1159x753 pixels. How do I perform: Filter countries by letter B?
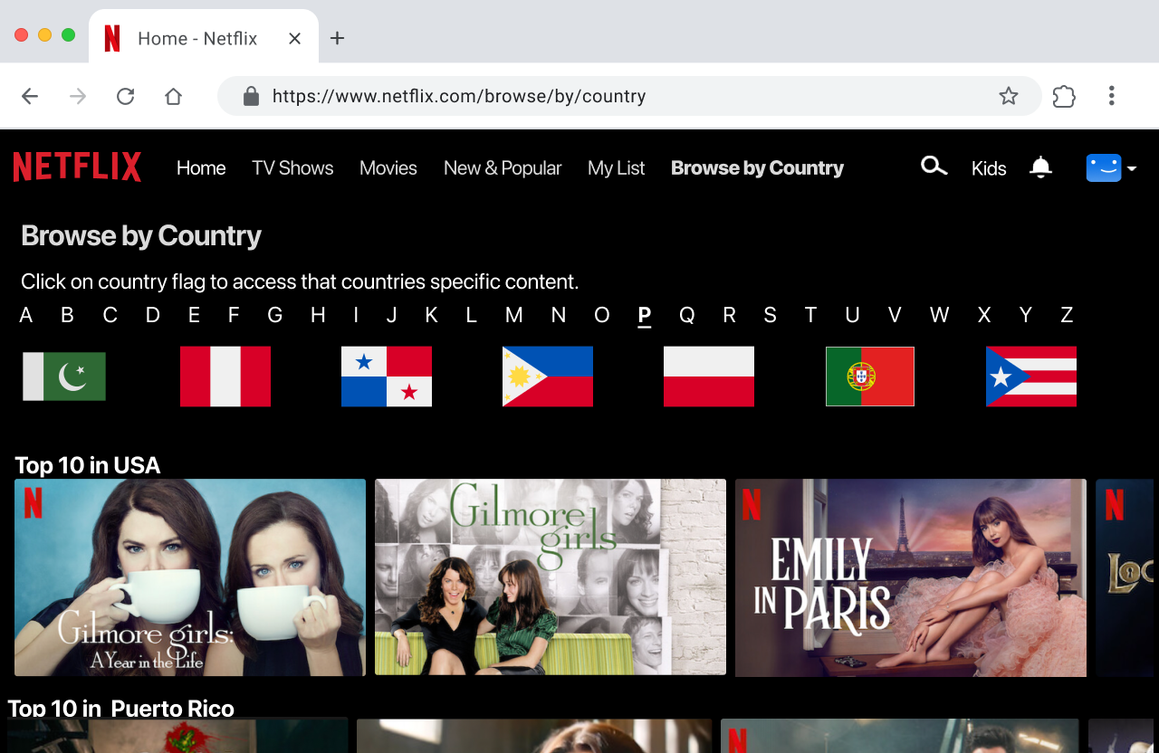pos(67,315)
